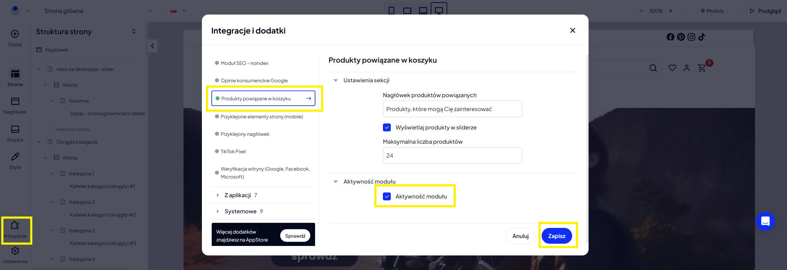
Task: Toggle Aktywność modułu checkbox
Action: (387, 197)
